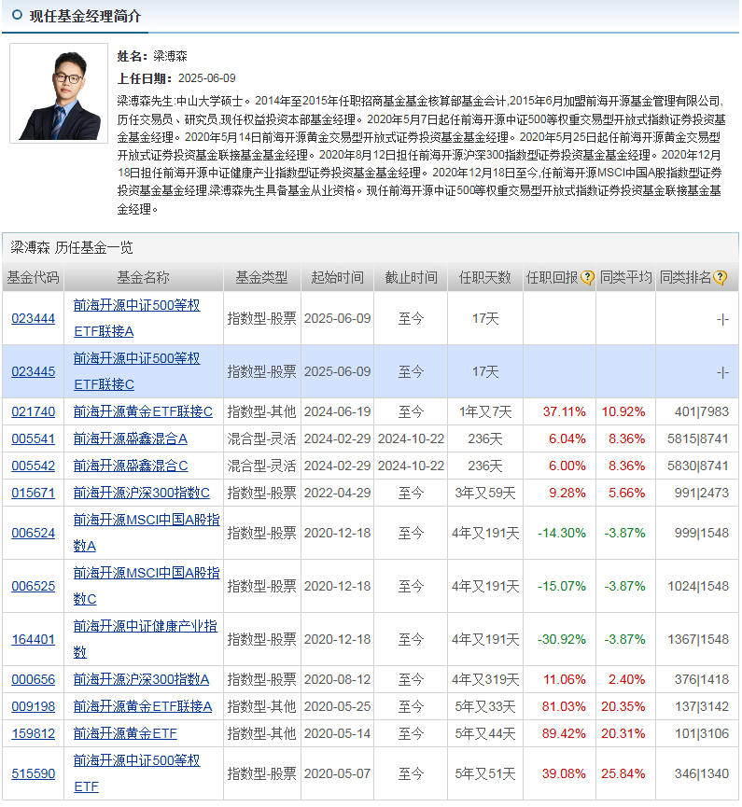Open 前海开源中证500等权ETF联接A fund link
The height and width of the screenshot is (807, 742).
[136, 318]
